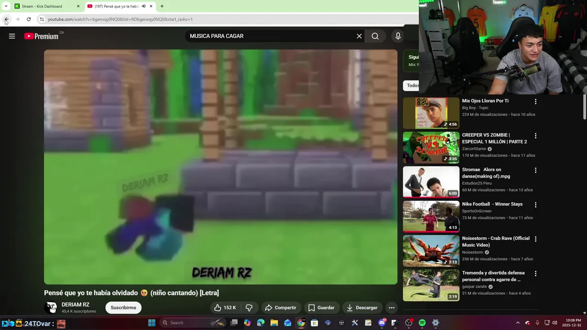Click the video player area
587x330 pixels.
point(221,167)
